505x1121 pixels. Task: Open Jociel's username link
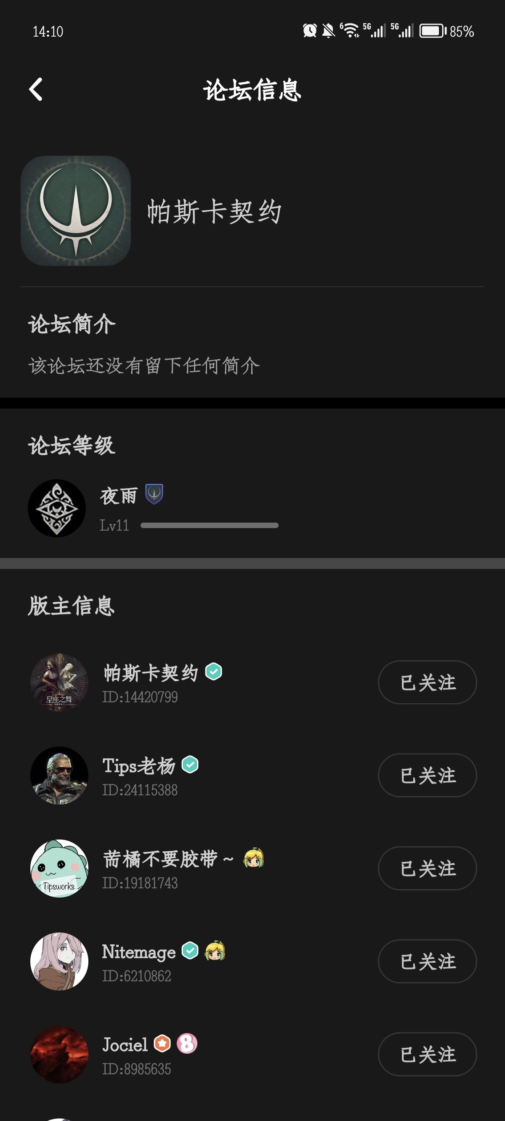click(125, 1044)
